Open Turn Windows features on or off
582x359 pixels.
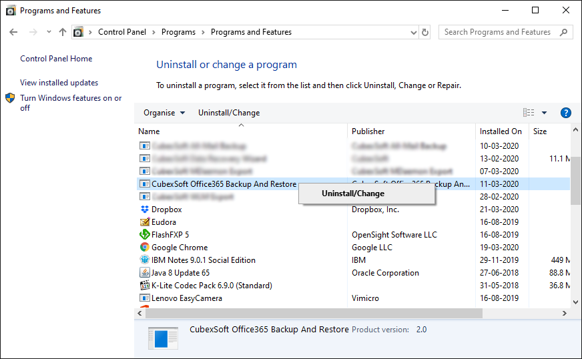pos(71,103)
